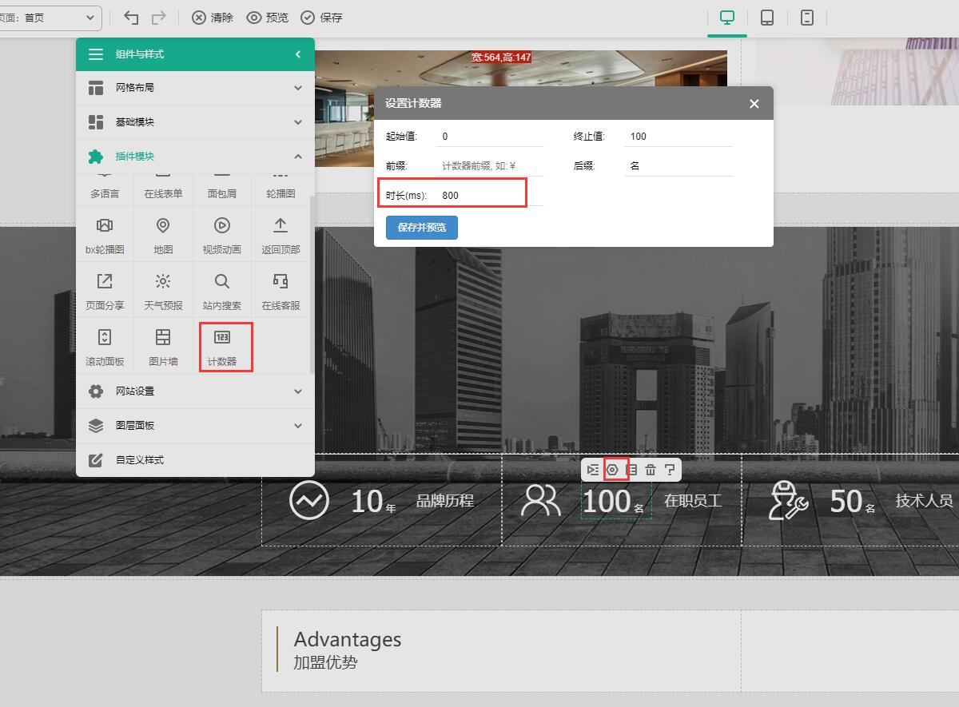Switch to tablet preview mode
This screenshot has width=959, height=707.
[x=767, y=18]
